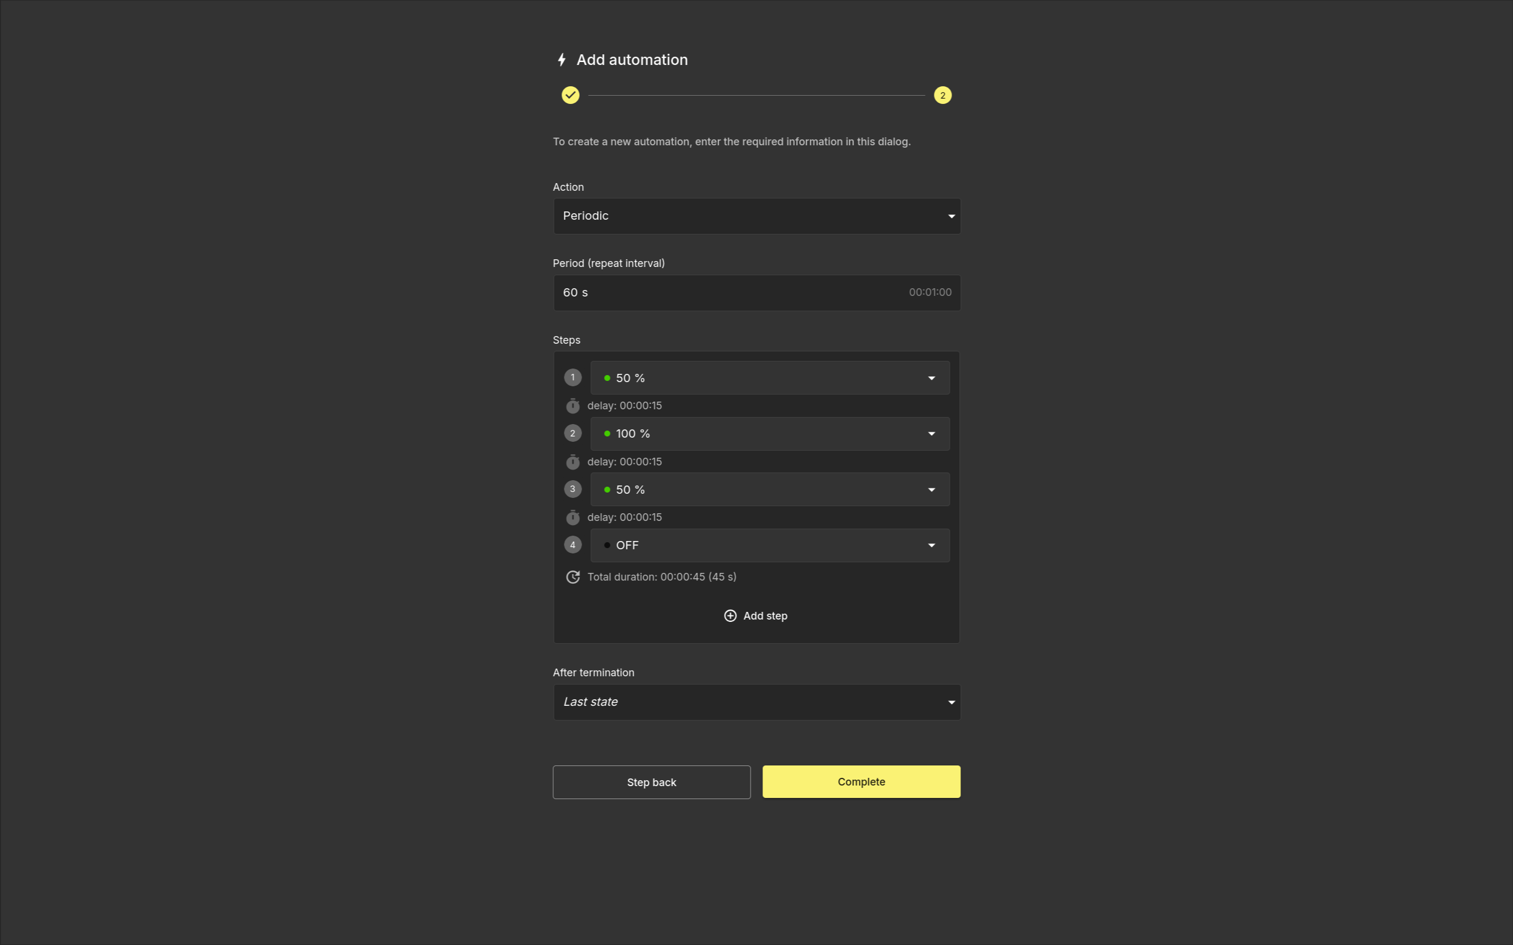Viewport: 1513px width, 945px height.
Task: Add a new step with Add step
Action: coord(756,615)
